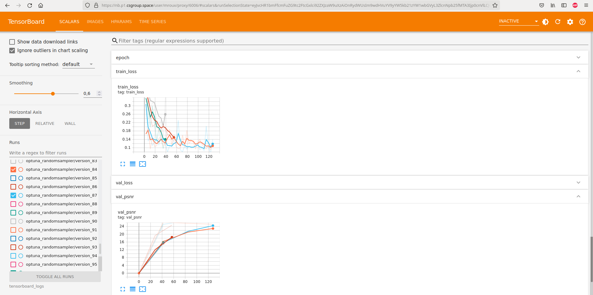Viewport: 593px width, 295px height.
Task: Select only version_92 run radio button
Action: click(21, 239)
